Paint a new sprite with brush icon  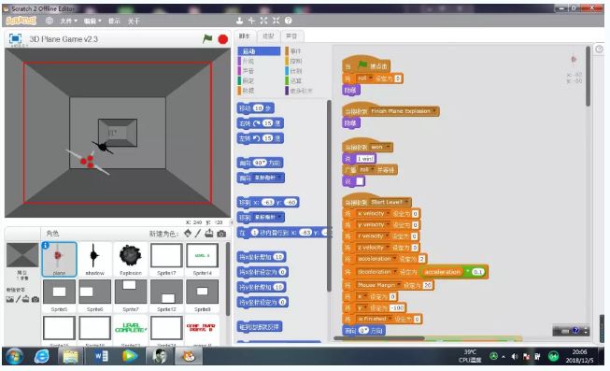coord(198,234)
